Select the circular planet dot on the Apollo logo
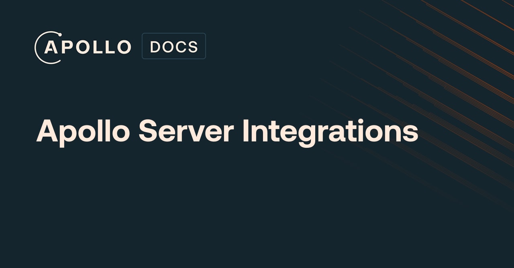 click(x=60, y=35)
